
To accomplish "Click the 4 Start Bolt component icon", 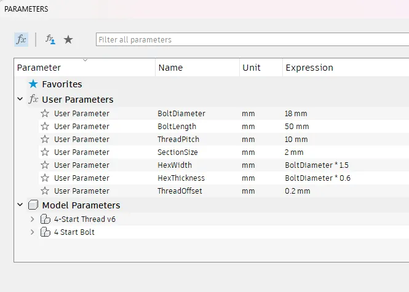I will [45, 232].
